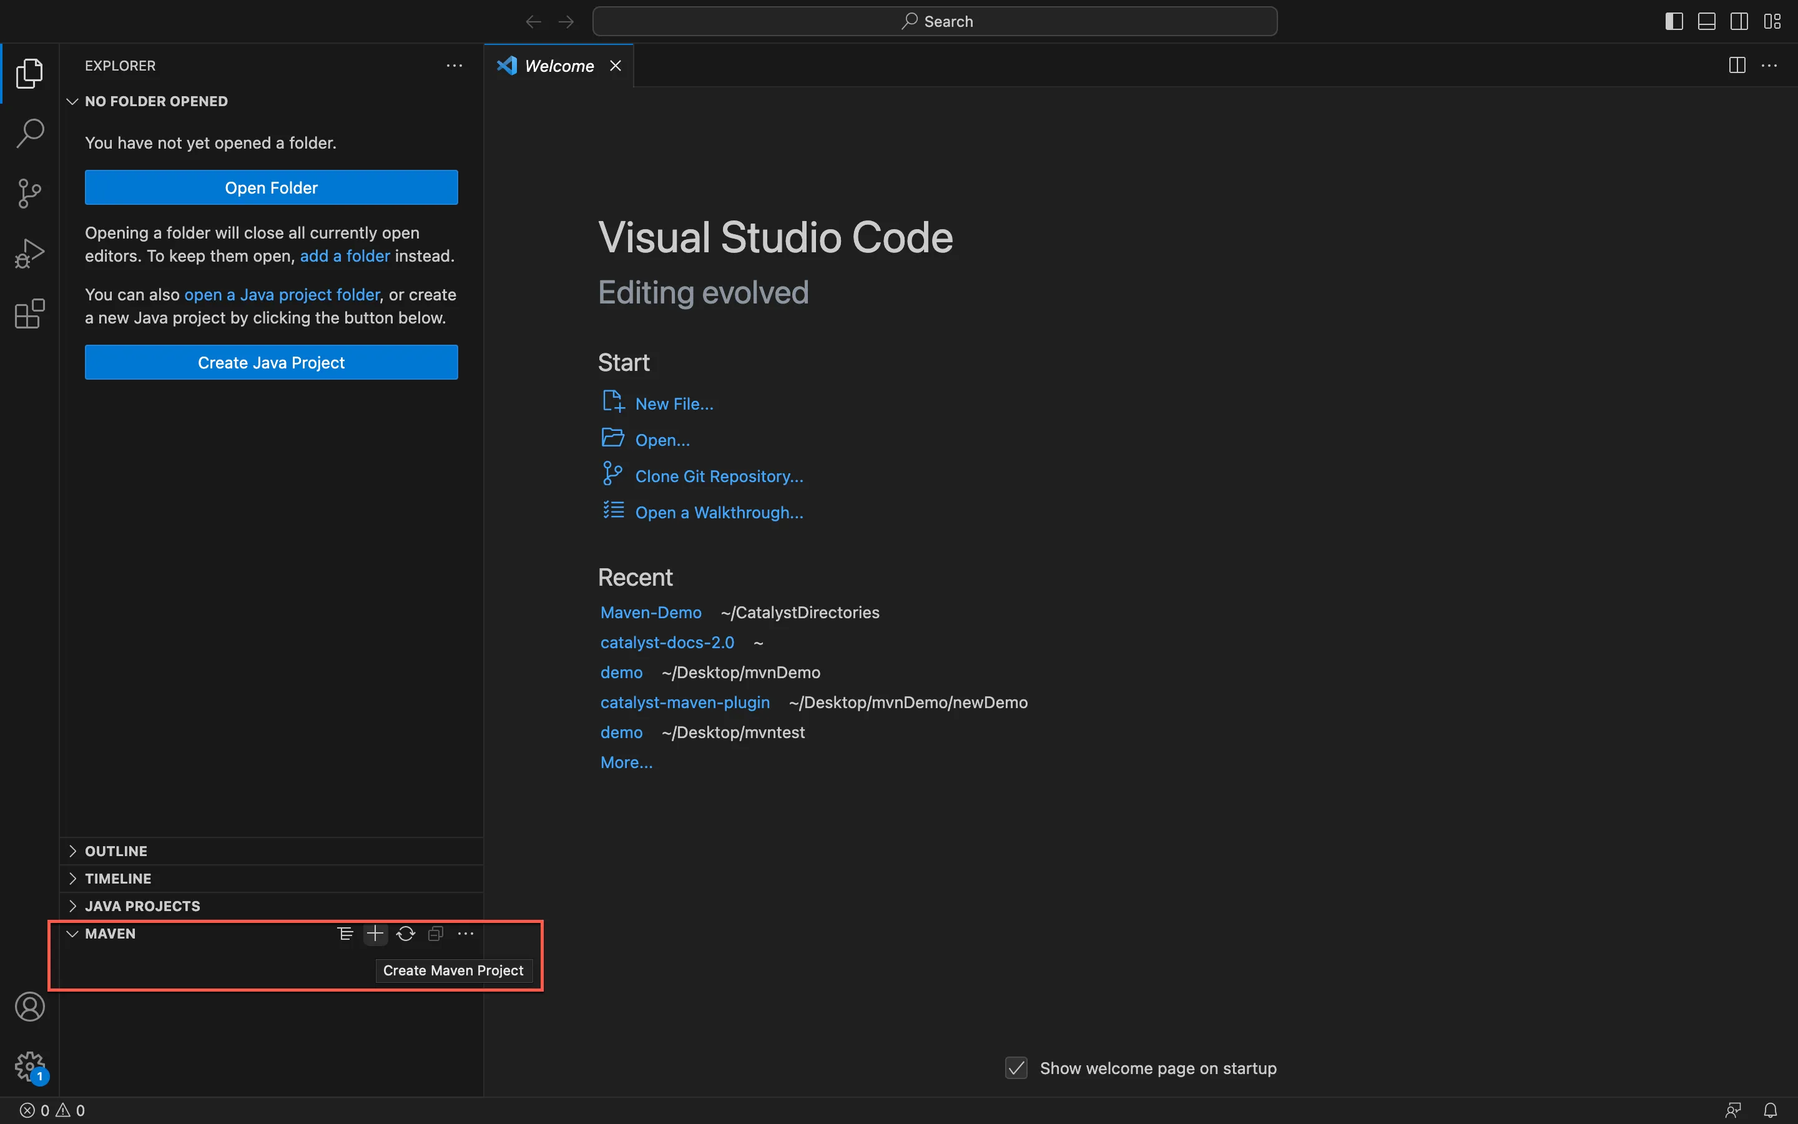
Task: Click More... under Recent list
Action: [x=626, y=762]
